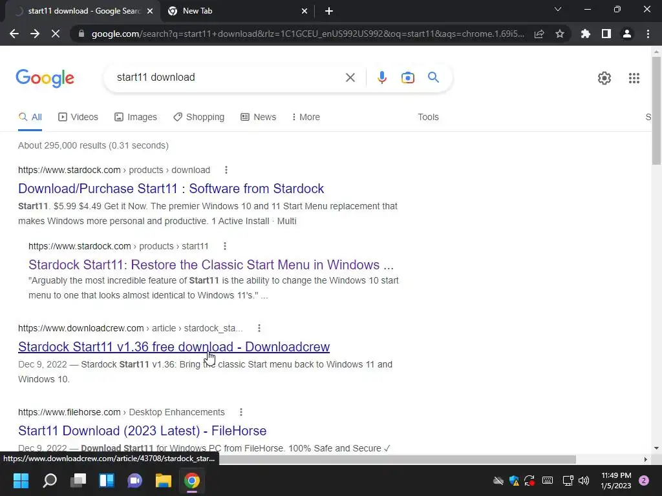This screenshot has height=496, width=662.
Task: Click the touch keyboard tray icon
Action: click(548, 480)
